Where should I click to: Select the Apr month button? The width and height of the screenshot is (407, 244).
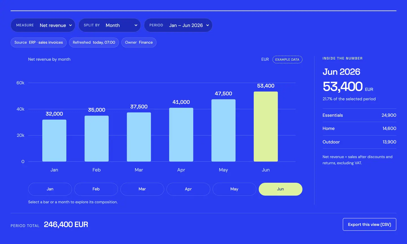pyautogui.click(x=188, y=189)
